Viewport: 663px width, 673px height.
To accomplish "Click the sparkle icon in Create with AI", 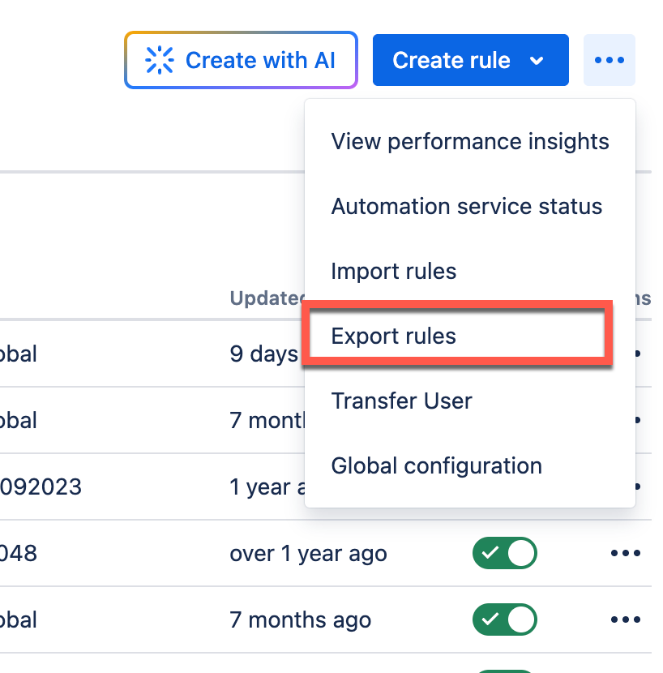I will click(x=160, y=60).
